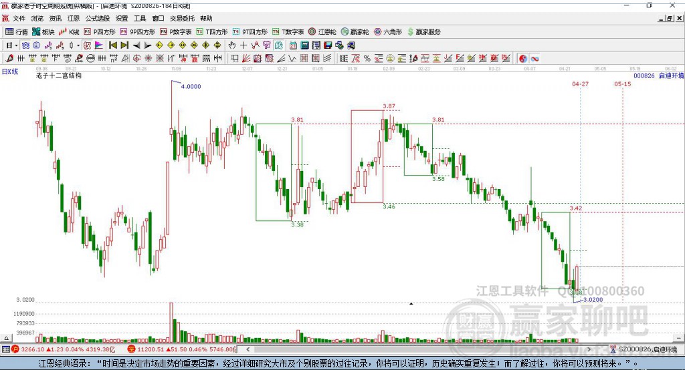The height and width of the screenshot is (370, 685).
Task: Open the 设置 menu
Action: [x=122, y=18]
